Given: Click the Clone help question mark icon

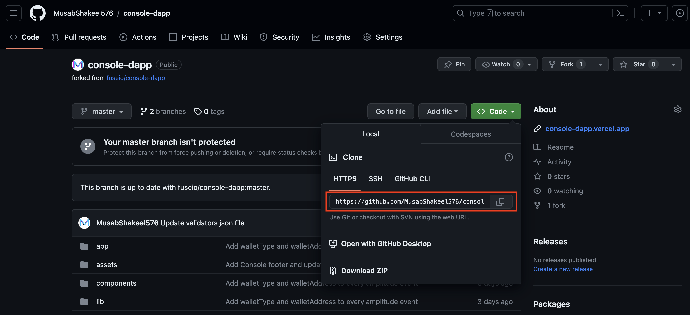Looking at the screenshot, I should (x=508, y=157).
